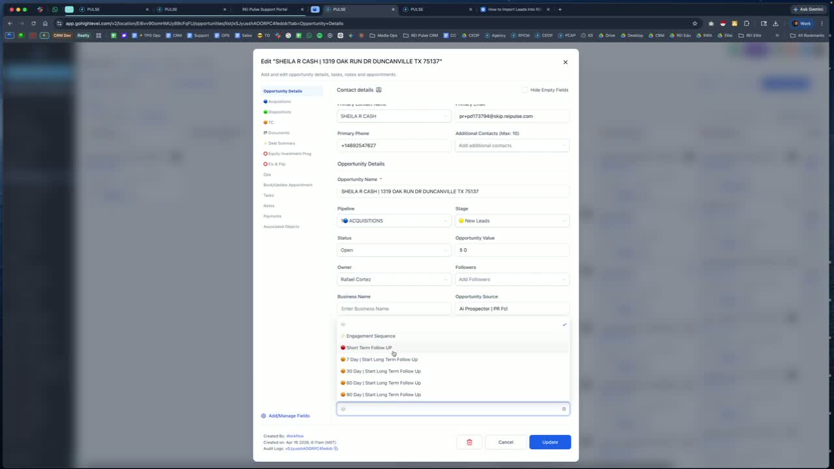
Task: Open the apps grid bookmark icon
Action: click(x=98, y=35)
